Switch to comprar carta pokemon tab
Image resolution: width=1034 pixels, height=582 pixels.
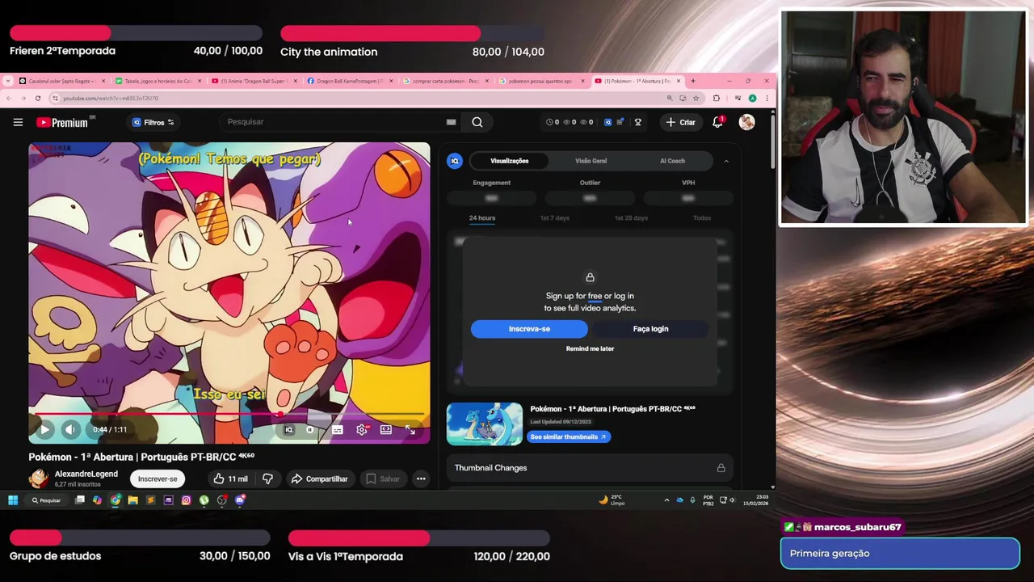click(x=446, y=81)
